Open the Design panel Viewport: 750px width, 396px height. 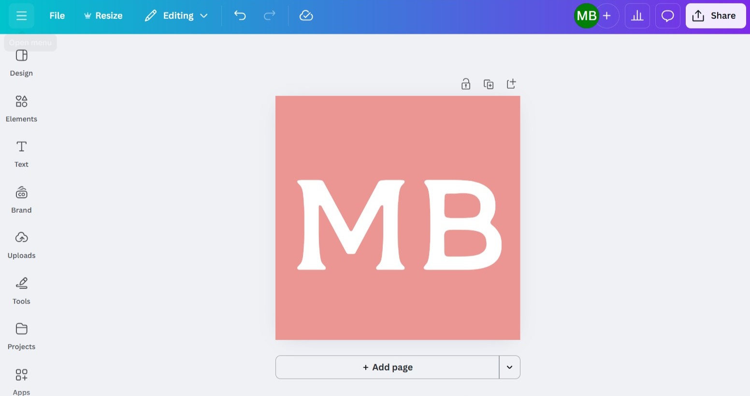click(21, 63)
